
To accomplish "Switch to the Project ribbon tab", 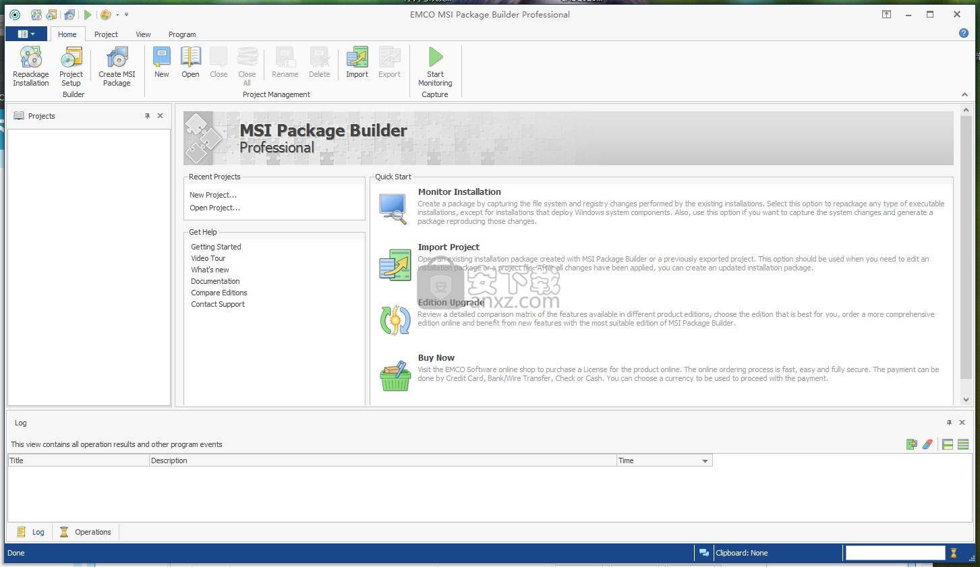I will [x=106, y=34].
